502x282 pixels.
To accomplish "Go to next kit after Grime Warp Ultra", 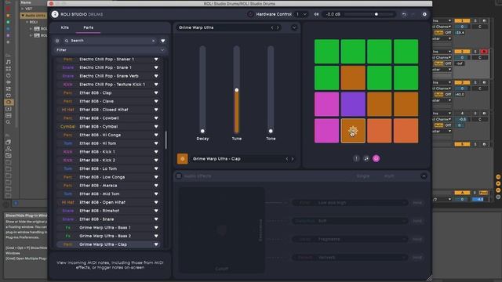I will 278,28.
